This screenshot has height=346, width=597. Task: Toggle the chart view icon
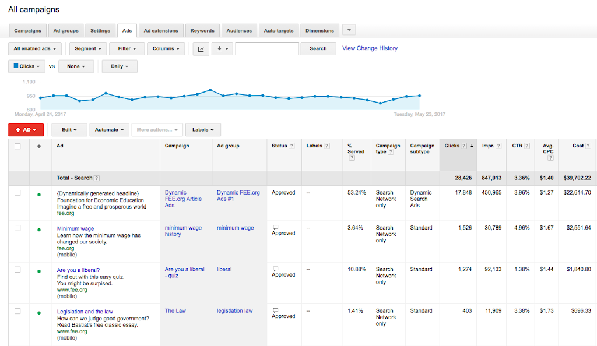tap(201, 49)
